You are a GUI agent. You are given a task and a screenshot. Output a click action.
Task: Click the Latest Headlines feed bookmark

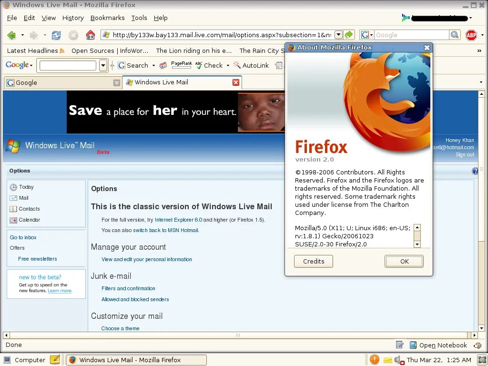click(x=35, y=51)
